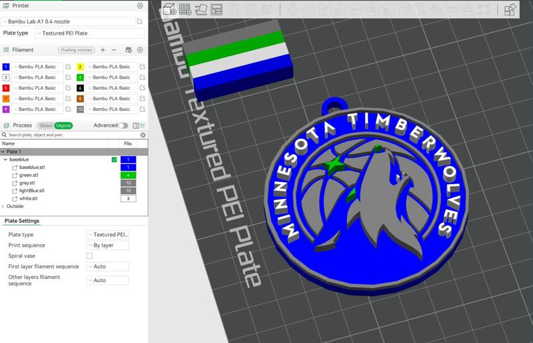
Task: Click filament 5 red color swatch
Action: coord(6,88)
